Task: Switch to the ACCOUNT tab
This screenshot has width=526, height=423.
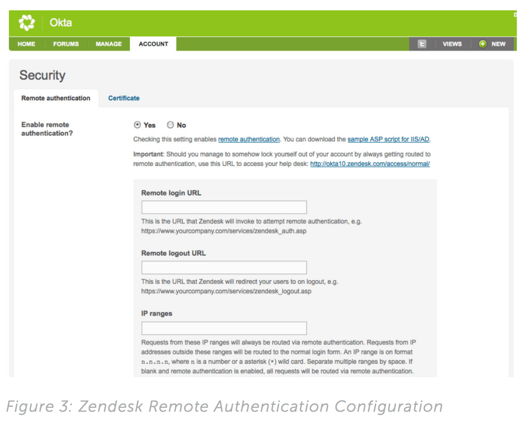Action: (x=153, y=44)
